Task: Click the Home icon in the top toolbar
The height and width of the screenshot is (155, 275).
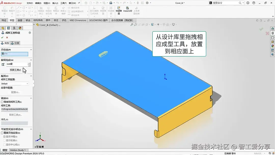Action: (86, 3)
